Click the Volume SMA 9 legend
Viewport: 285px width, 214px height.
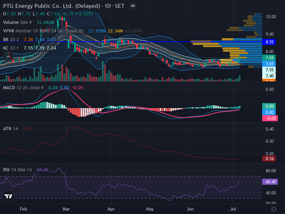17,22
